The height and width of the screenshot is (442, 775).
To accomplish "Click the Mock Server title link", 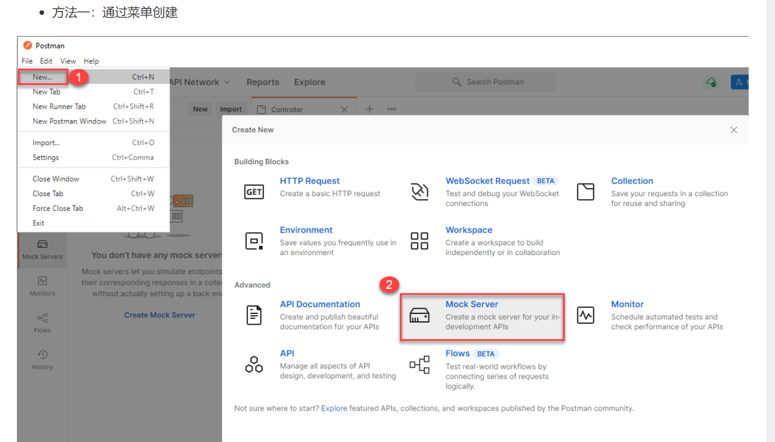I will tap(472, 305).
